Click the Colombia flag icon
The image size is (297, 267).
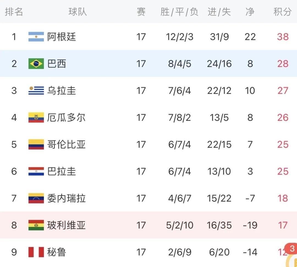click(36, 144)
